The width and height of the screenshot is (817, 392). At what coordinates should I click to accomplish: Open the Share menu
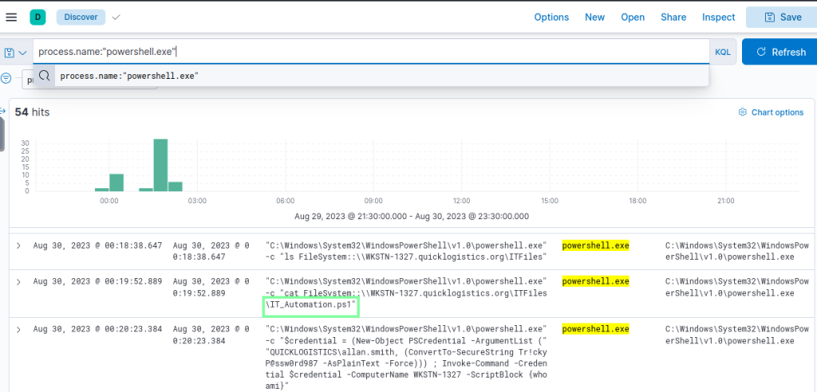tap(673, 17)
